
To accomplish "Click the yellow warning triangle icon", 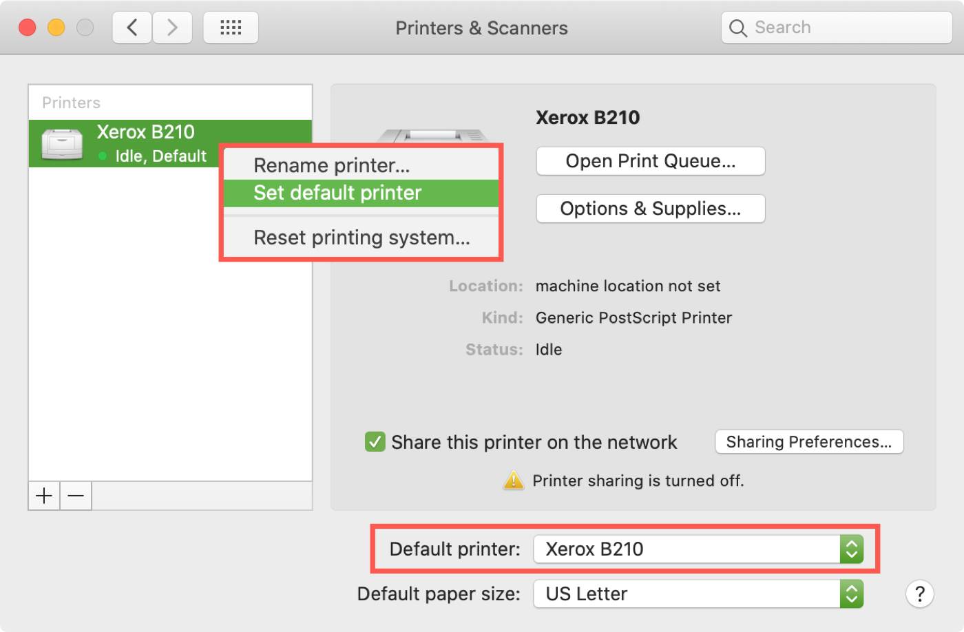I will [x=514, y=481].
